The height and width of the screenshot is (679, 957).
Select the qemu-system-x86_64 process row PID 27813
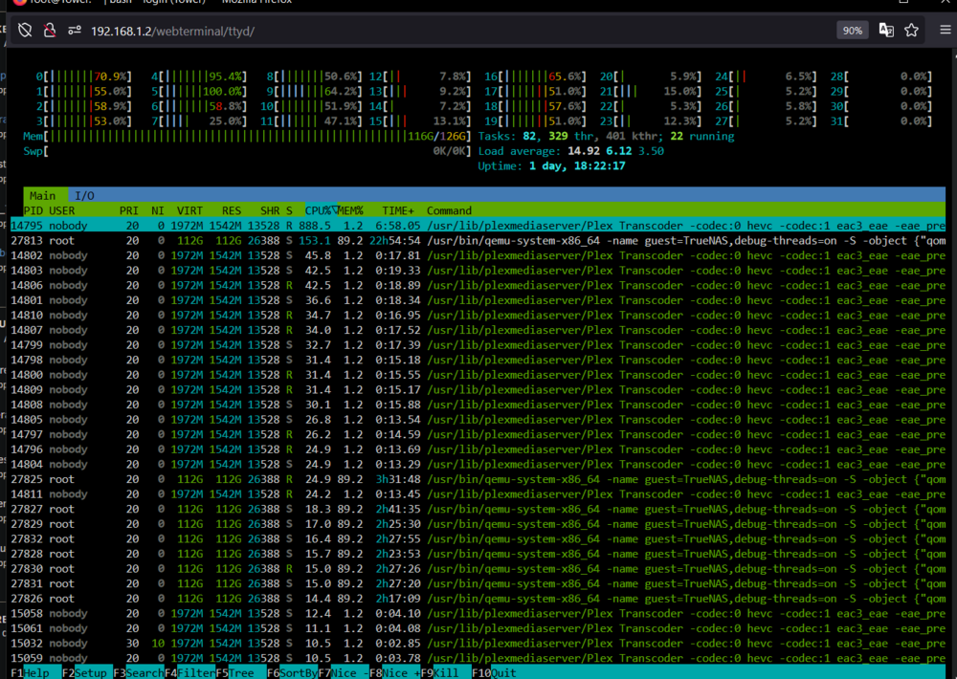[x=478, y=240]
